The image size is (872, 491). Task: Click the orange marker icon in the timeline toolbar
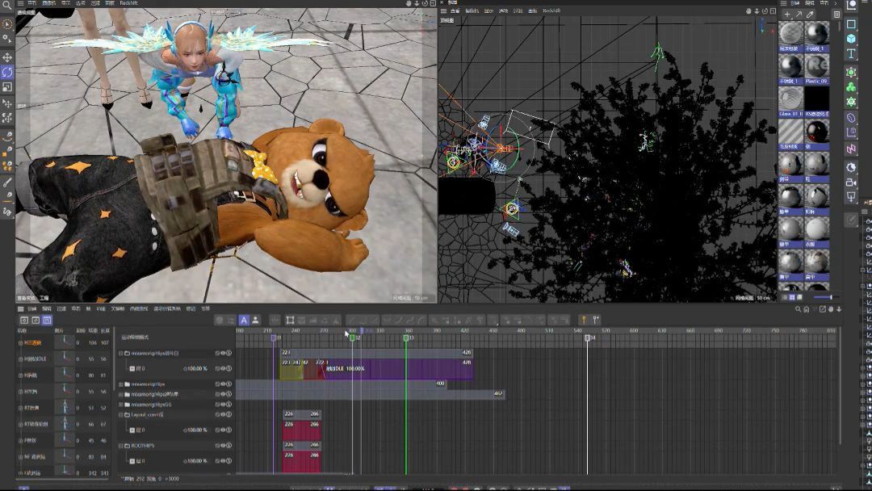click(x=584, y=321)
